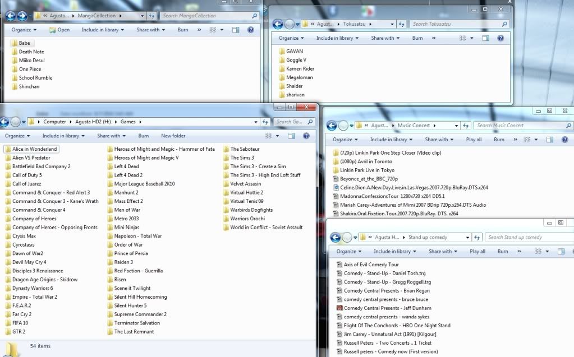Open Organize menu in Games window
This screenshot has width=574, height=357.
pyautogui.click(x=17, y=136)
